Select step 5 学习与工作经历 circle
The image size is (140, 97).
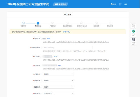pos(82,23)
